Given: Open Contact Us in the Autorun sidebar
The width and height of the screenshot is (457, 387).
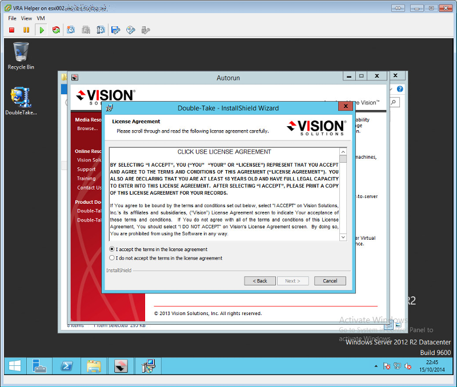Looking at the screenshot, I should [x=89, y=188].
